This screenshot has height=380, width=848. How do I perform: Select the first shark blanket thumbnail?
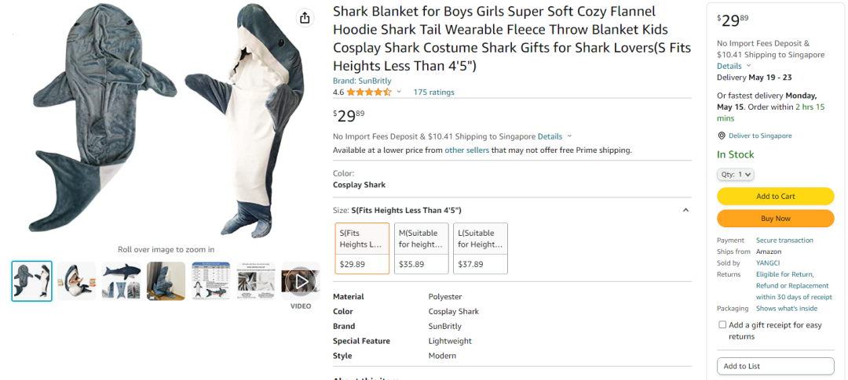click(x=32, y=280)
